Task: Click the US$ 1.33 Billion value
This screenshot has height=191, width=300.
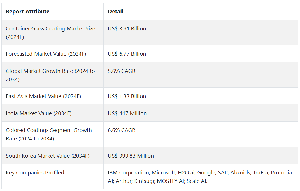Action: click(127, 96)
